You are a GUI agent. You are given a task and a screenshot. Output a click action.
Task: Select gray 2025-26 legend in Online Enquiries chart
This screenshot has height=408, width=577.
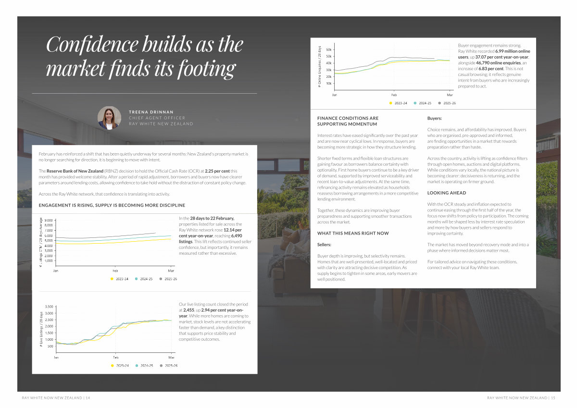point(439,103)
